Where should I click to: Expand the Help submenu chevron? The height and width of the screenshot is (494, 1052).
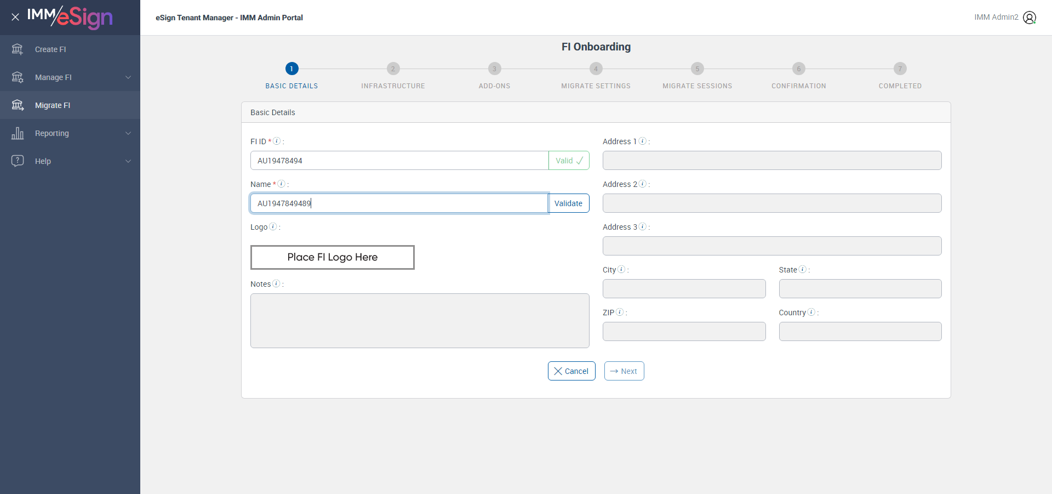click(128, 161)
